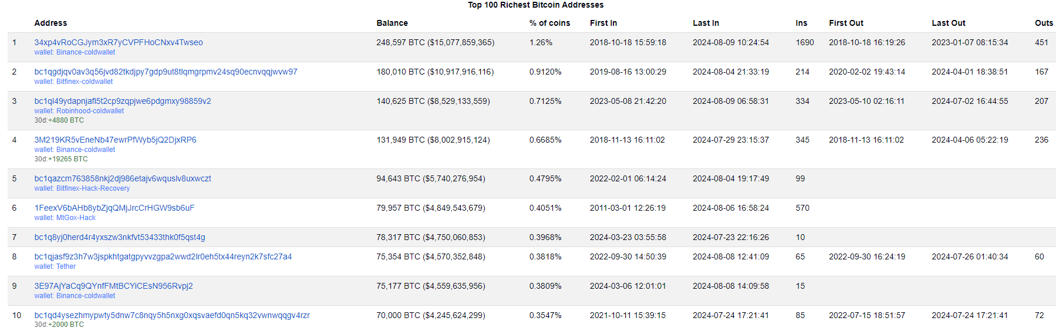
Task: Select the Balance column header
Action: coord(392,23)
